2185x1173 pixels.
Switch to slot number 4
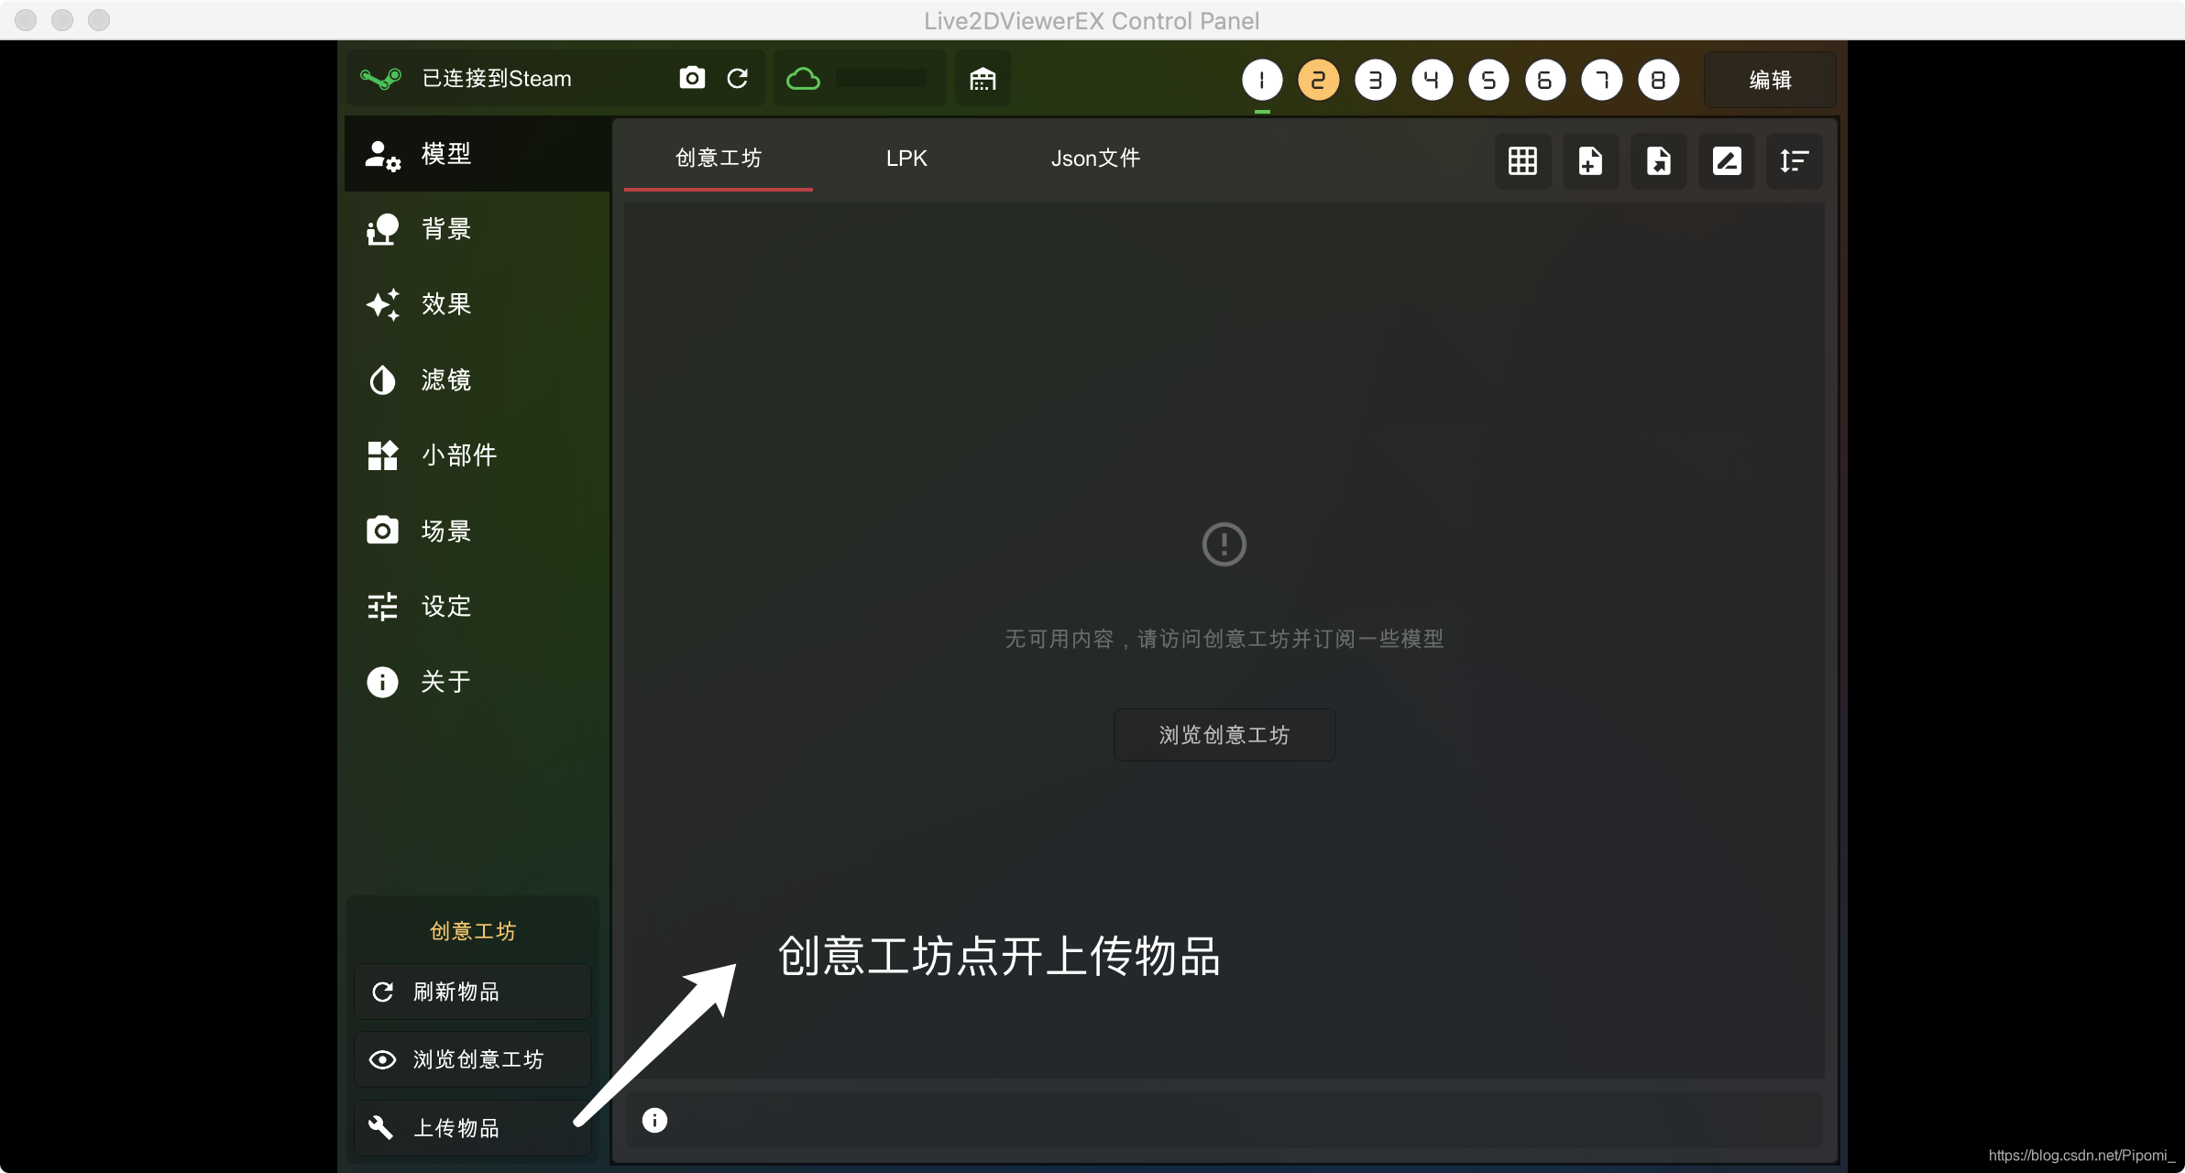click(1432, 80)
